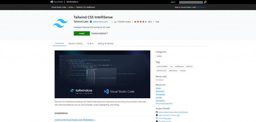Click the verified publisher badge icon

tap(91, 21)
